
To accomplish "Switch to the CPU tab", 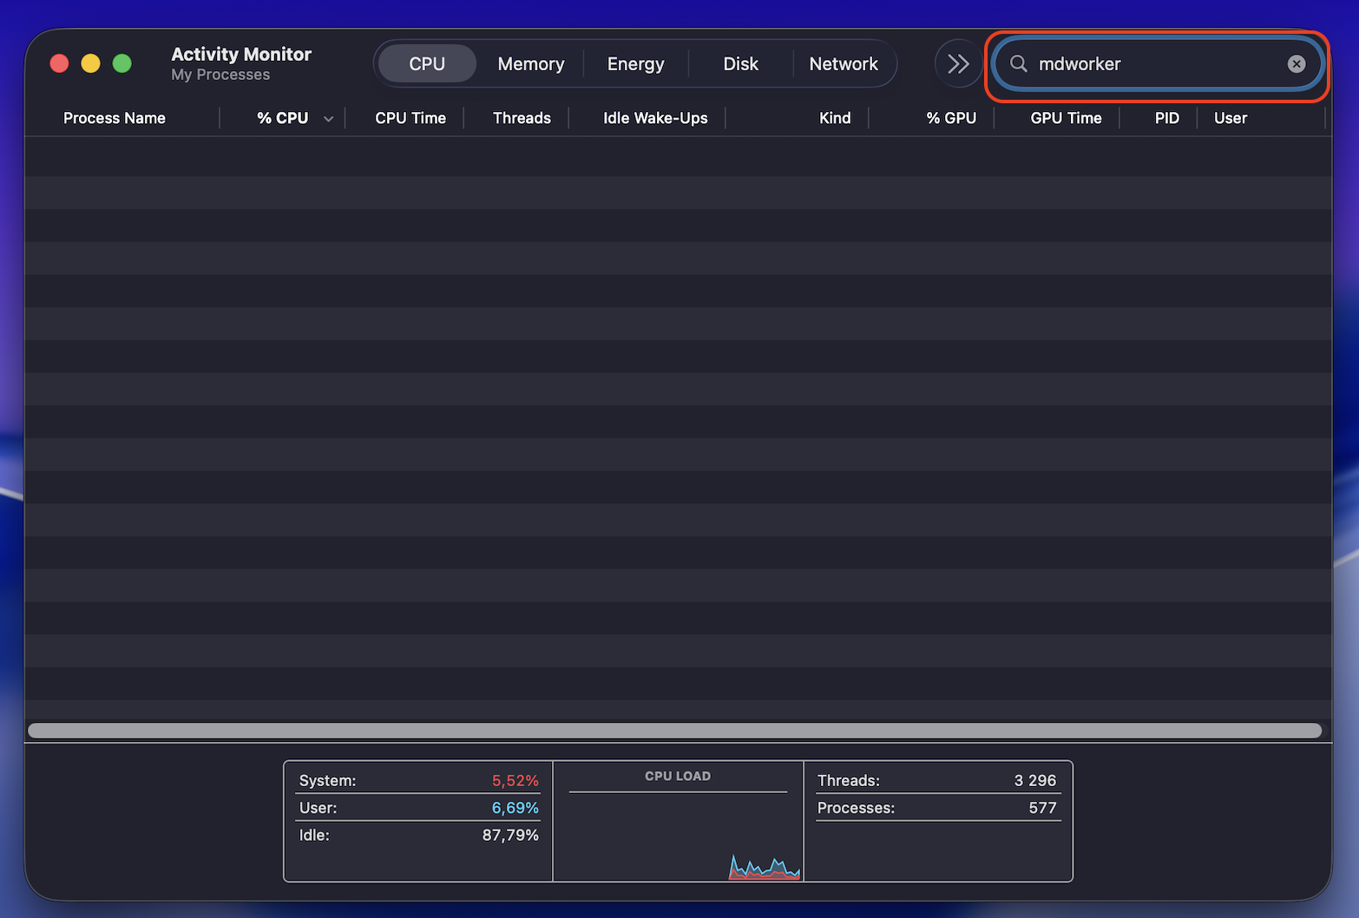I will 427,63.
